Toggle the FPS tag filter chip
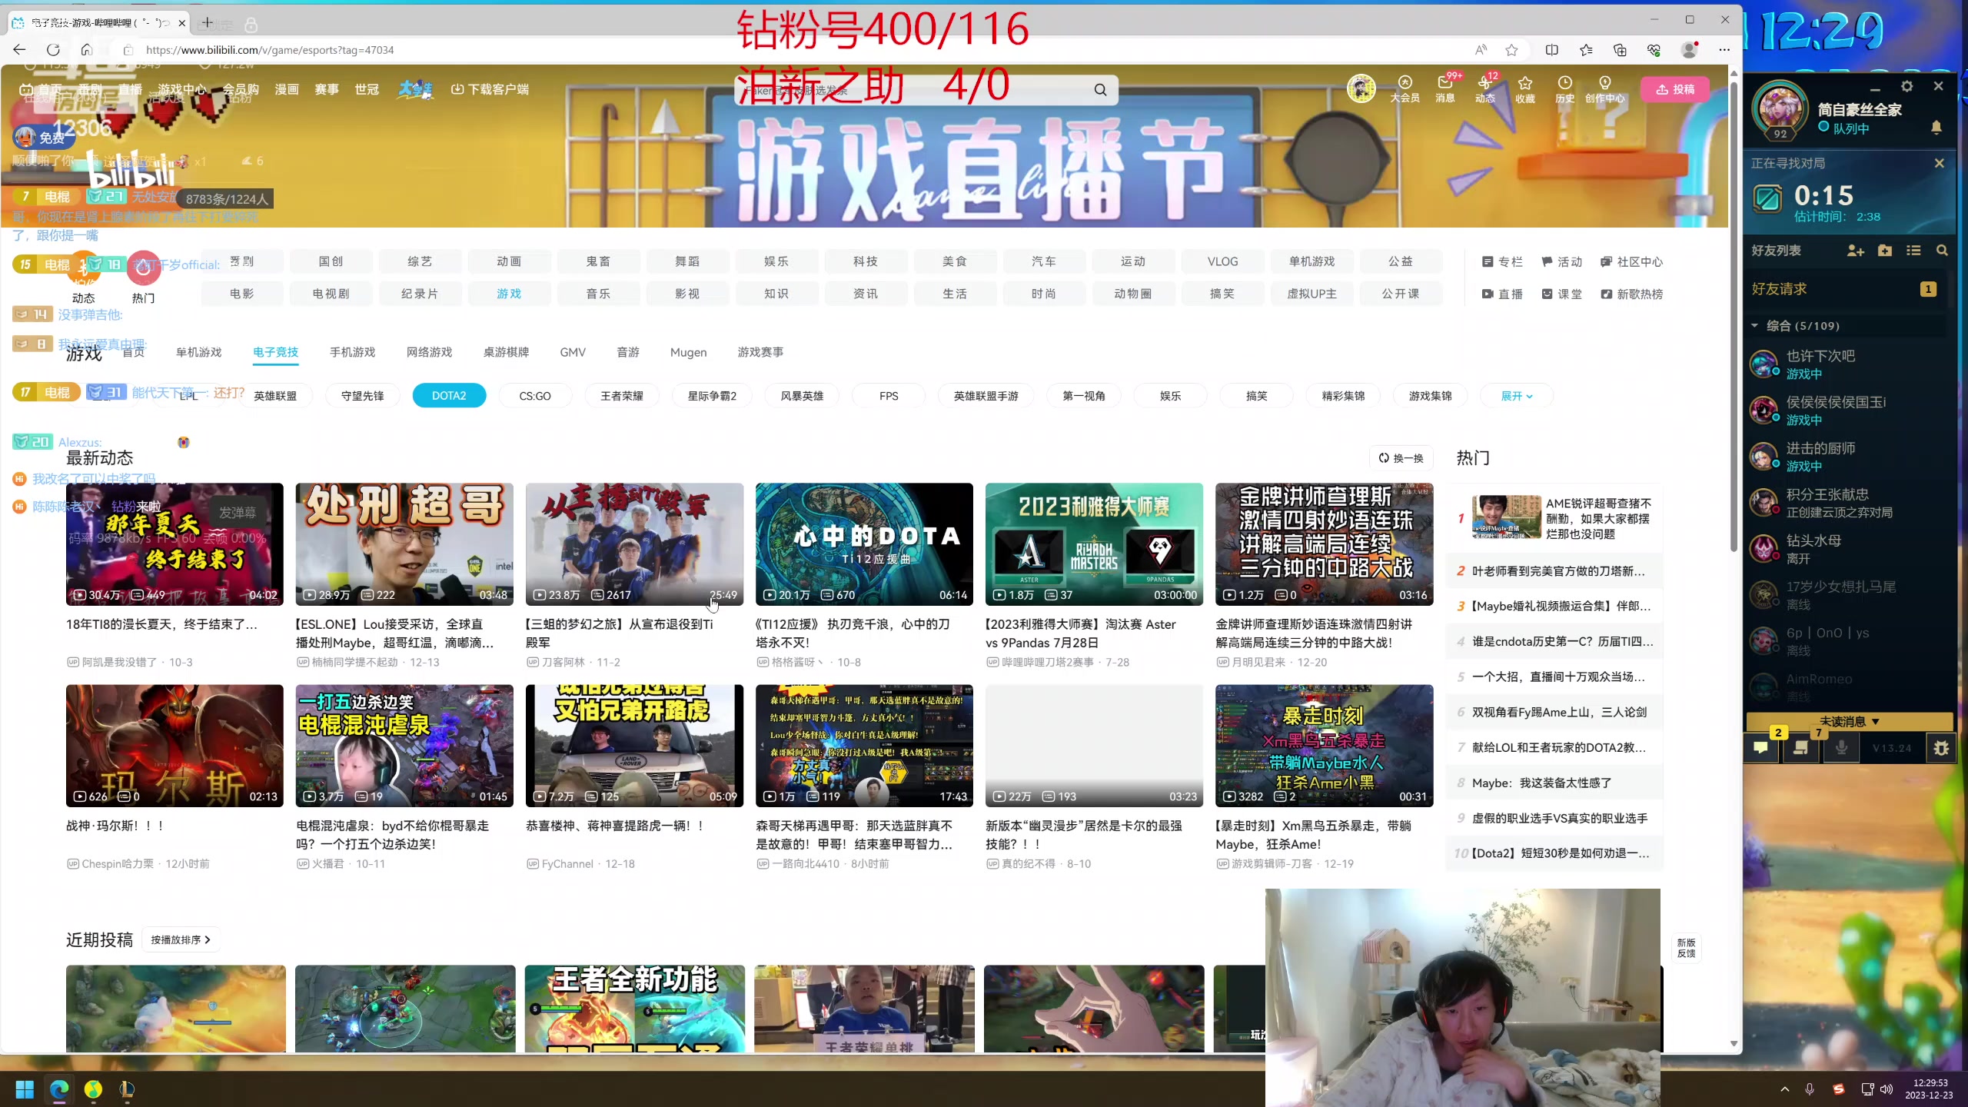The width and height of the screenshot is (1968, 1107). coord(889,396)
